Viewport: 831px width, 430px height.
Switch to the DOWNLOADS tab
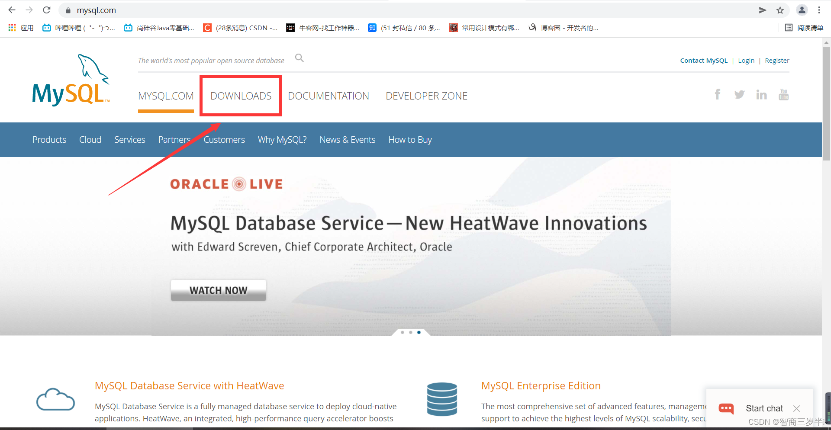point(241,96)
